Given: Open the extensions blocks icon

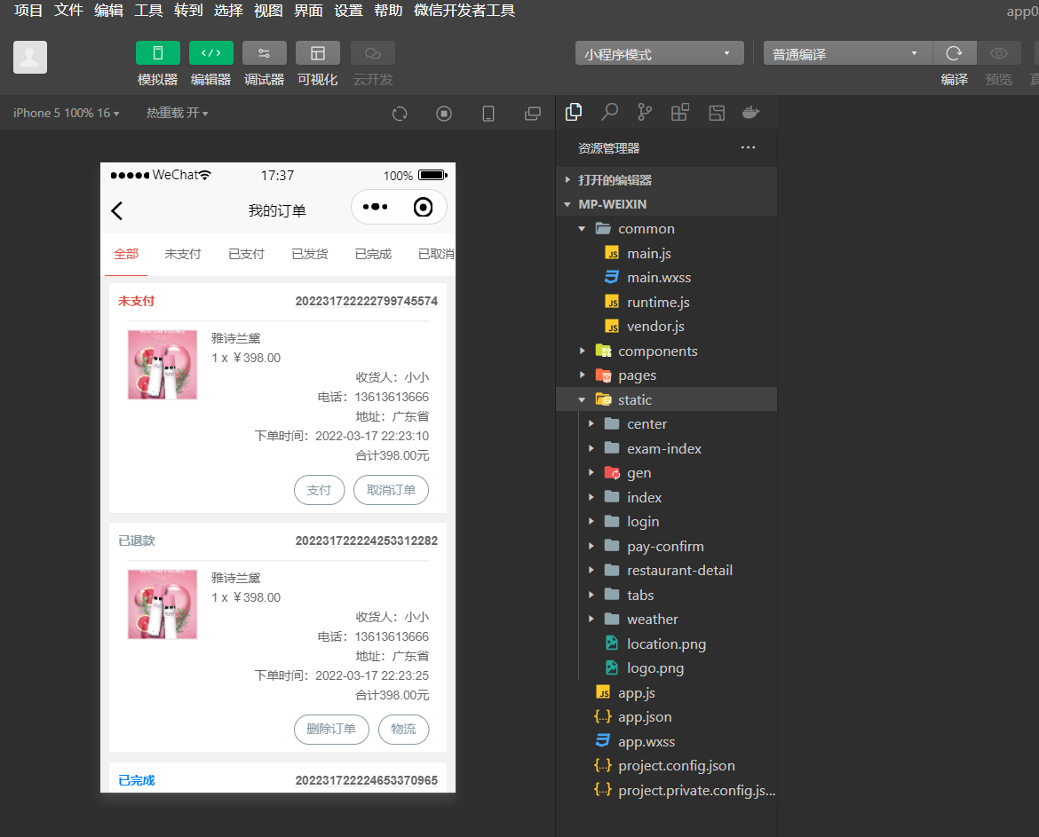Looking at the screenshot, I should pyautogui.click(x=680, y=112).
